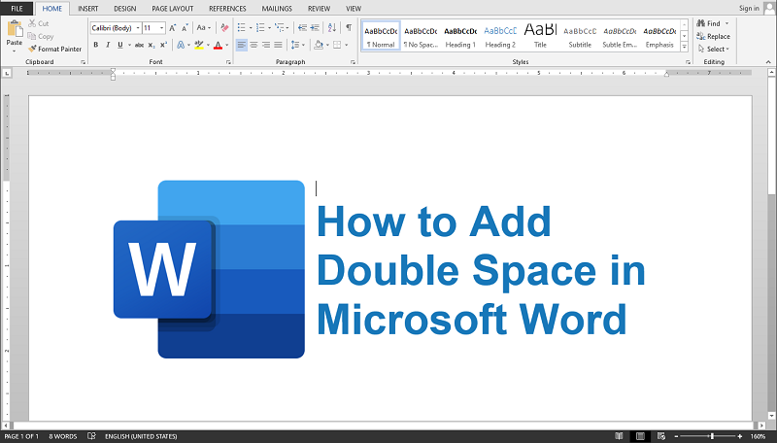The height and width of the screenshot is (443, 777).
Task: Click the zoom slider handle
Action: tap(712, 436)
